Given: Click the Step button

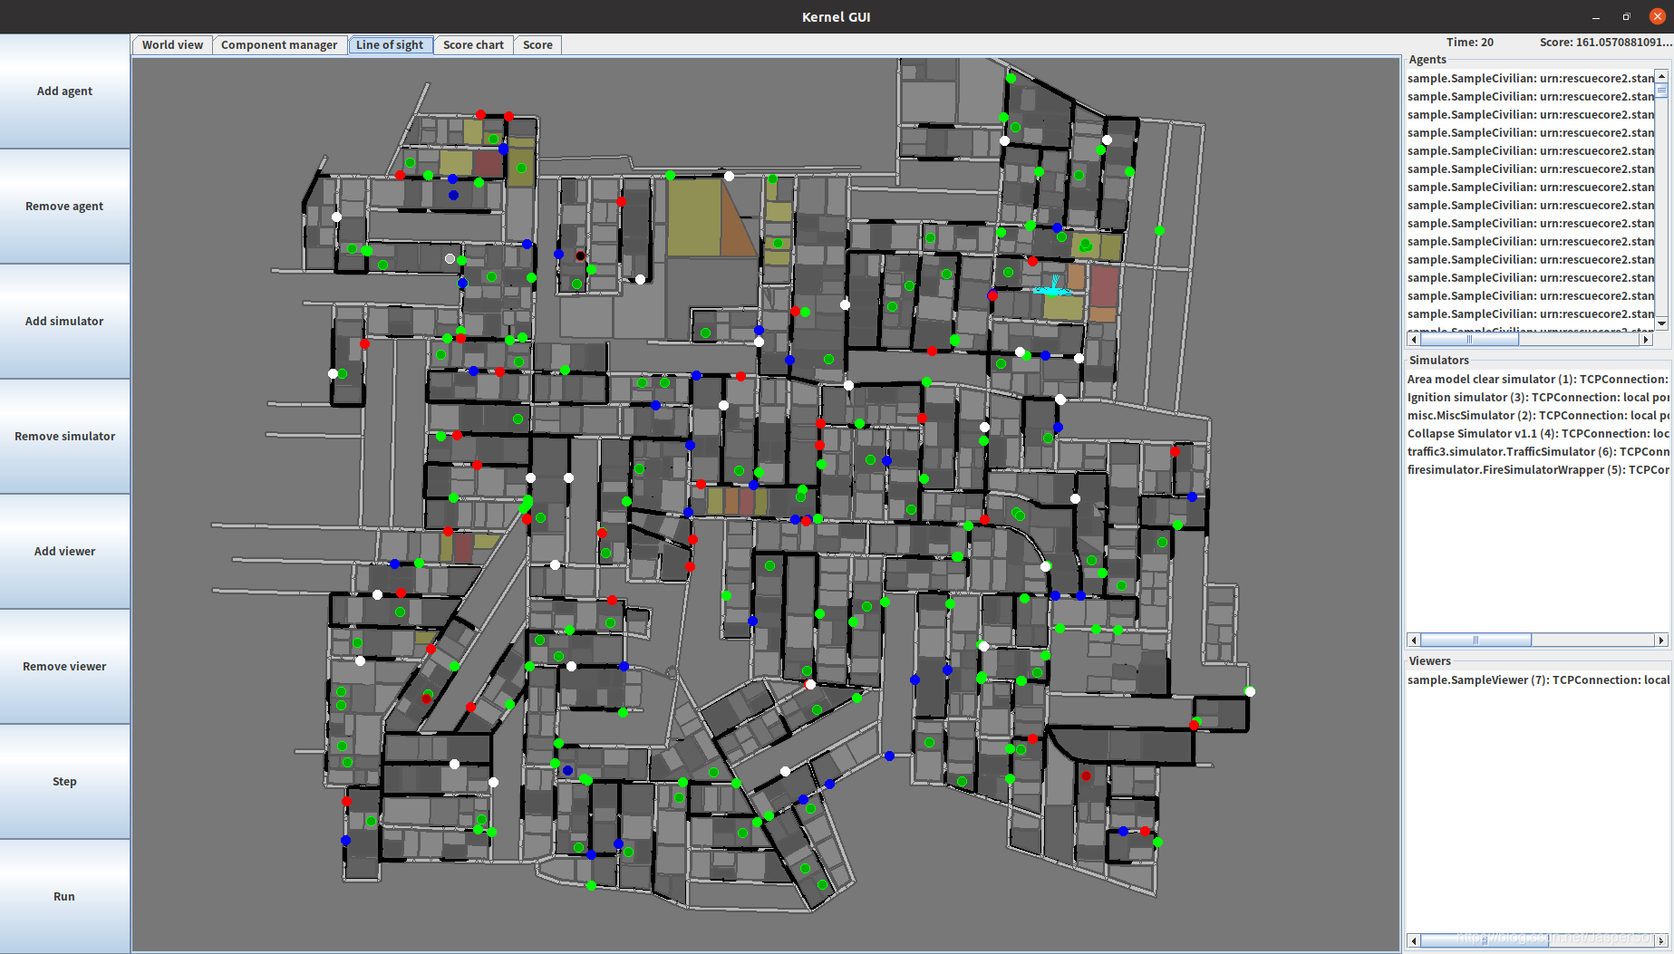Looking at the screenshot, I should point(64,782).
